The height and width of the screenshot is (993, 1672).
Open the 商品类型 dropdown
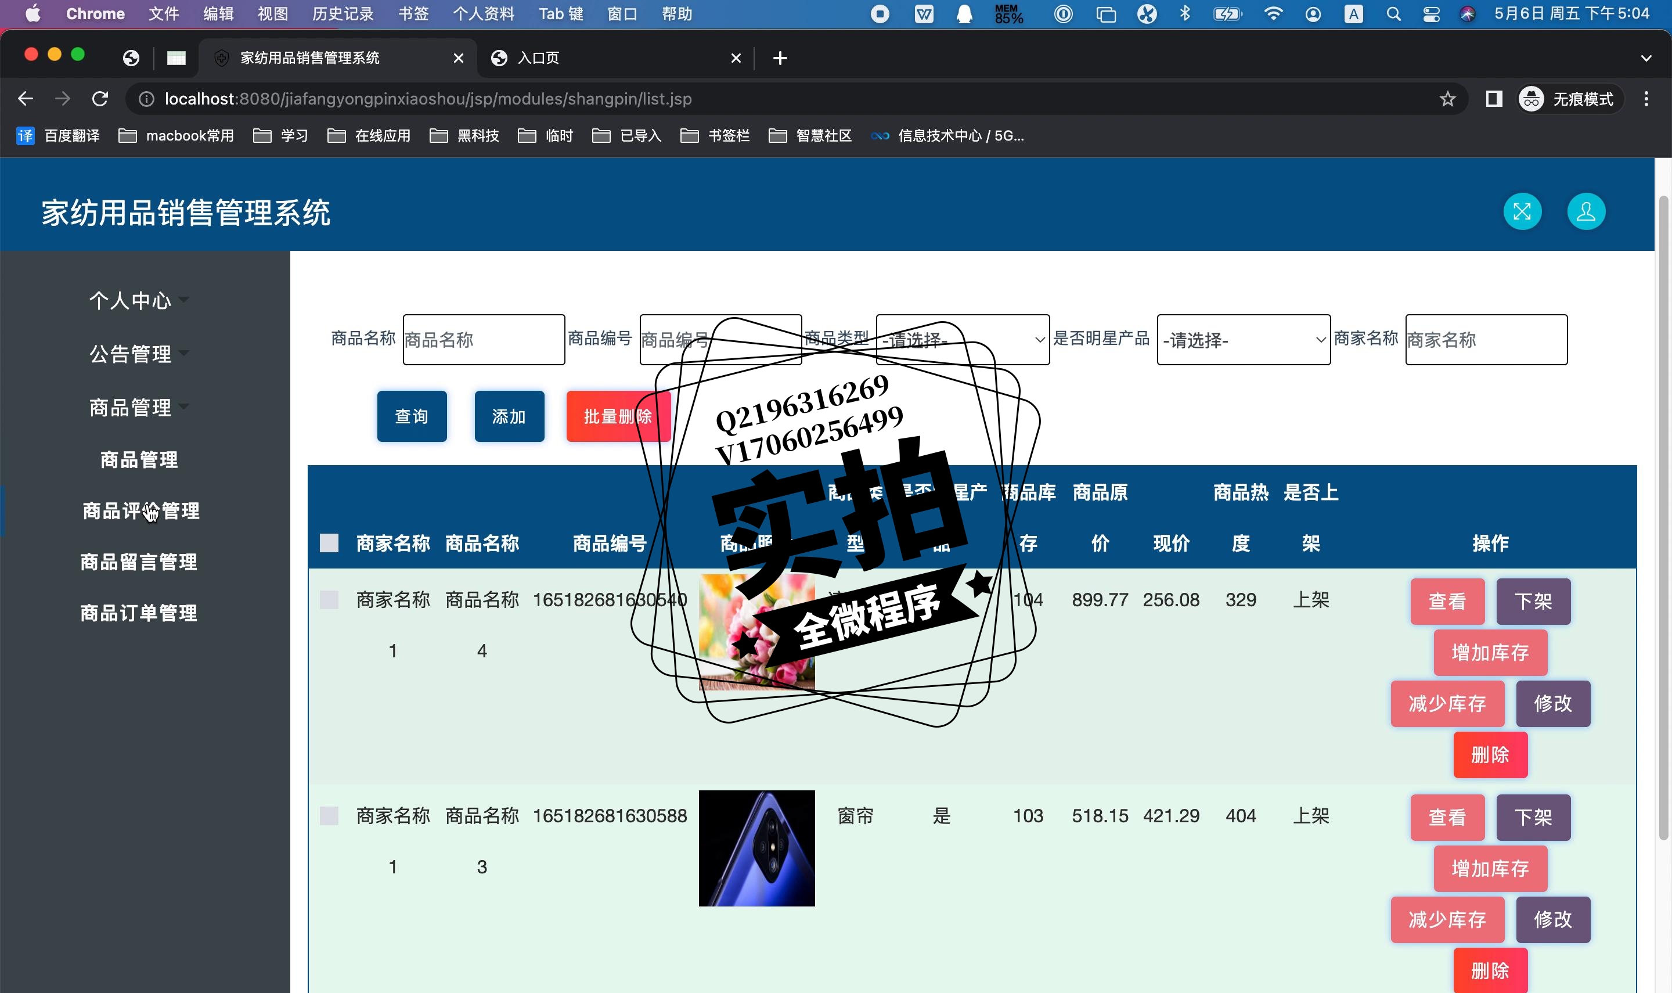click(963, 340)
